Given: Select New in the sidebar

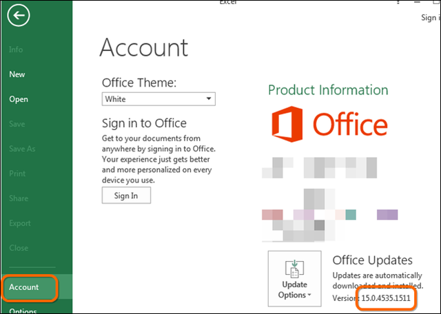Looking at the screenshot, I should click(17, 74).
